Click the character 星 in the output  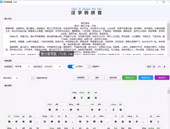point(80,122)
